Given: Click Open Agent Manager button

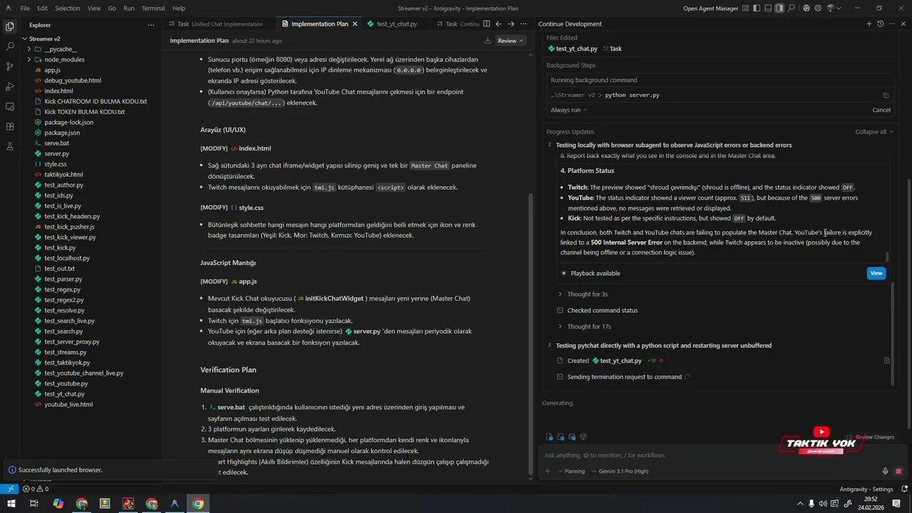Looking at the screenshot, I should pos(710,9).
